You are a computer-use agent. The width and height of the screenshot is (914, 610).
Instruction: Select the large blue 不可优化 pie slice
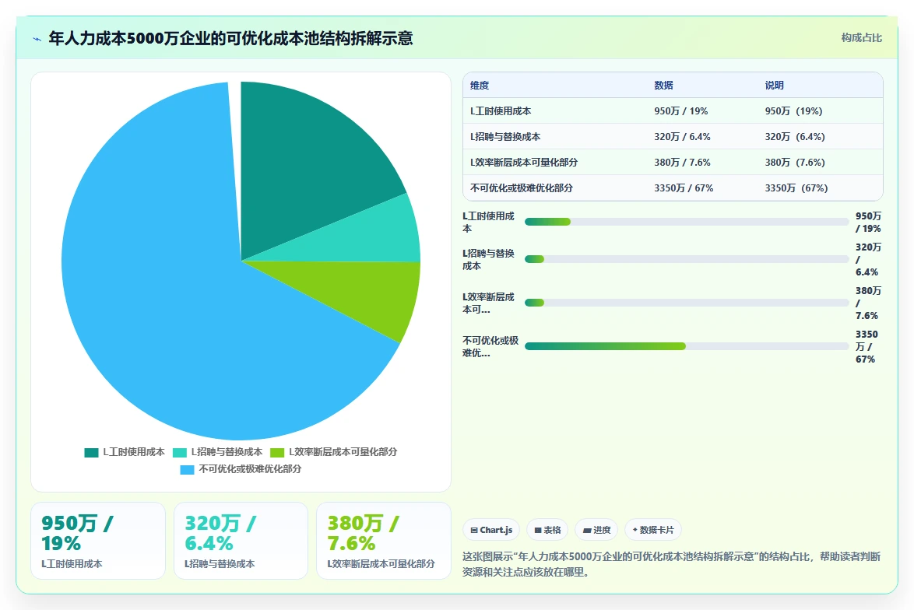(x=175, y=303)
